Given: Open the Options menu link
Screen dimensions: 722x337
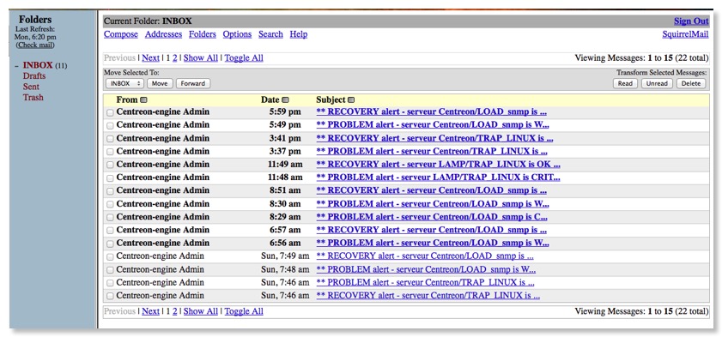Looking at the screenshot, I should (x=237, y=34).
